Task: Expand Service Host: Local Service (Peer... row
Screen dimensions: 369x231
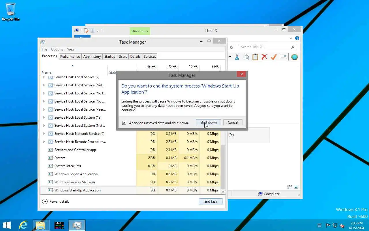Action: 44,109
